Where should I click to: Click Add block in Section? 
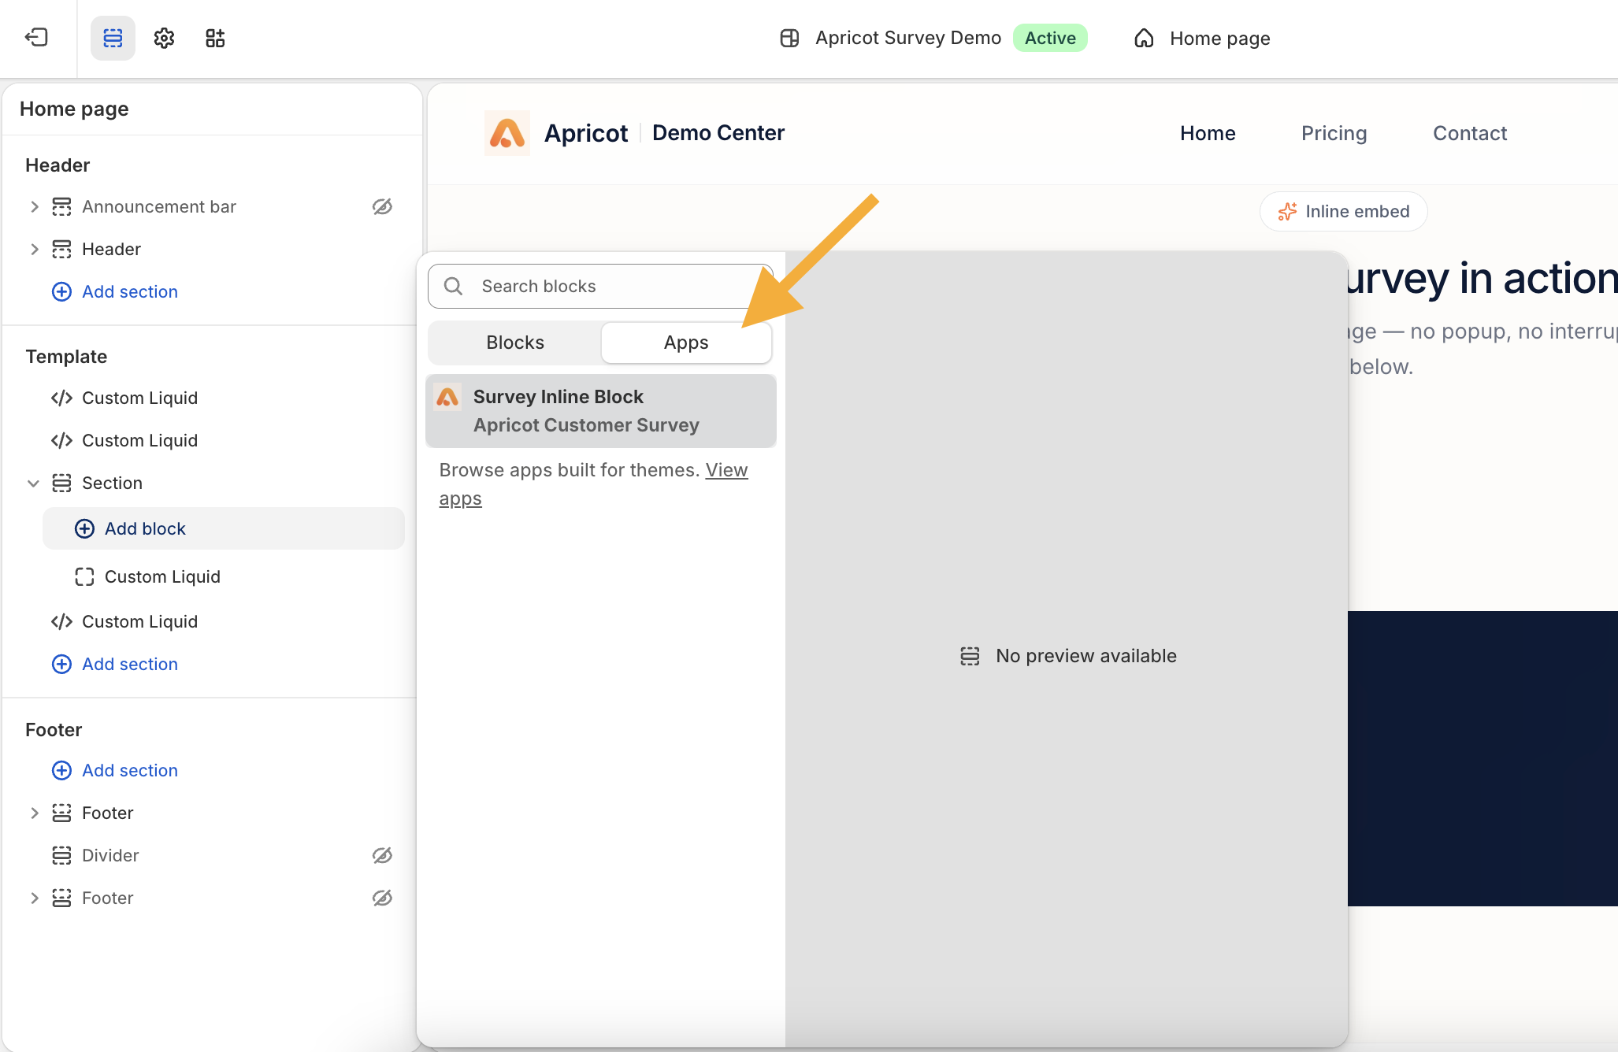[x=224, y=528]
